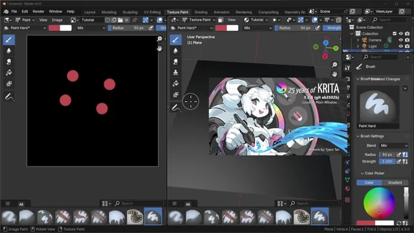Toggle visibility eye for Camera object
The image size is (414, 233).
(x=401, y=40)
